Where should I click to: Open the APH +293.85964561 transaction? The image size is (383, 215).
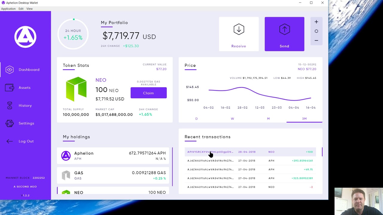click(x=250, y=161)
